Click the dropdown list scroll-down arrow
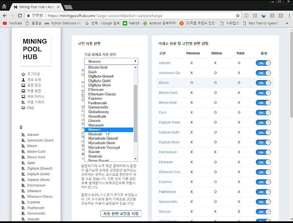The height and width of the screenshot is (223, 293). click(136, 159)
